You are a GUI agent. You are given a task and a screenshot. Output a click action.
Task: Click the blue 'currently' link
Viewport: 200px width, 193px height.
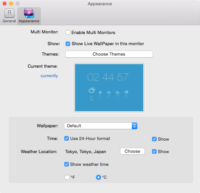click(49, 76)
